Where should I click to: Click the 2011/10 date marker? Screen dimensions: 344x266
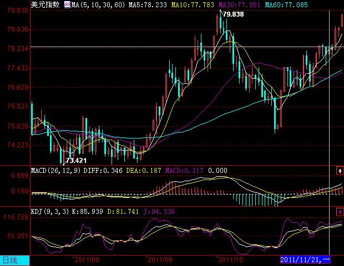[x=231, y=260]
